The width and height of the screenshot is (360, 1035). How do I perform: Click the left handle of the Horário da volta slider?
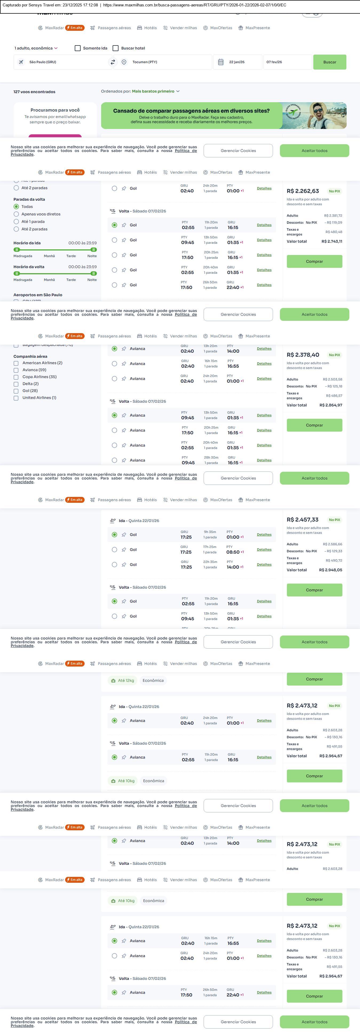pyautogui.click(x=17, y=274)
